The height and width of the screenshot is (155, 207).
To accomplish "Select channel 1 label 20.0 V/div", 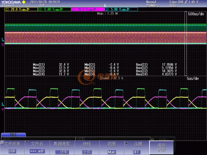I will [x=21, y=9].
